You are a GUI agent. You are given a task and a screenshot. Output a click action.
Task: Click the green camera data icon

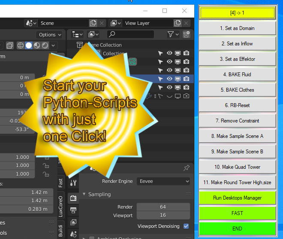tap(132, 62)
